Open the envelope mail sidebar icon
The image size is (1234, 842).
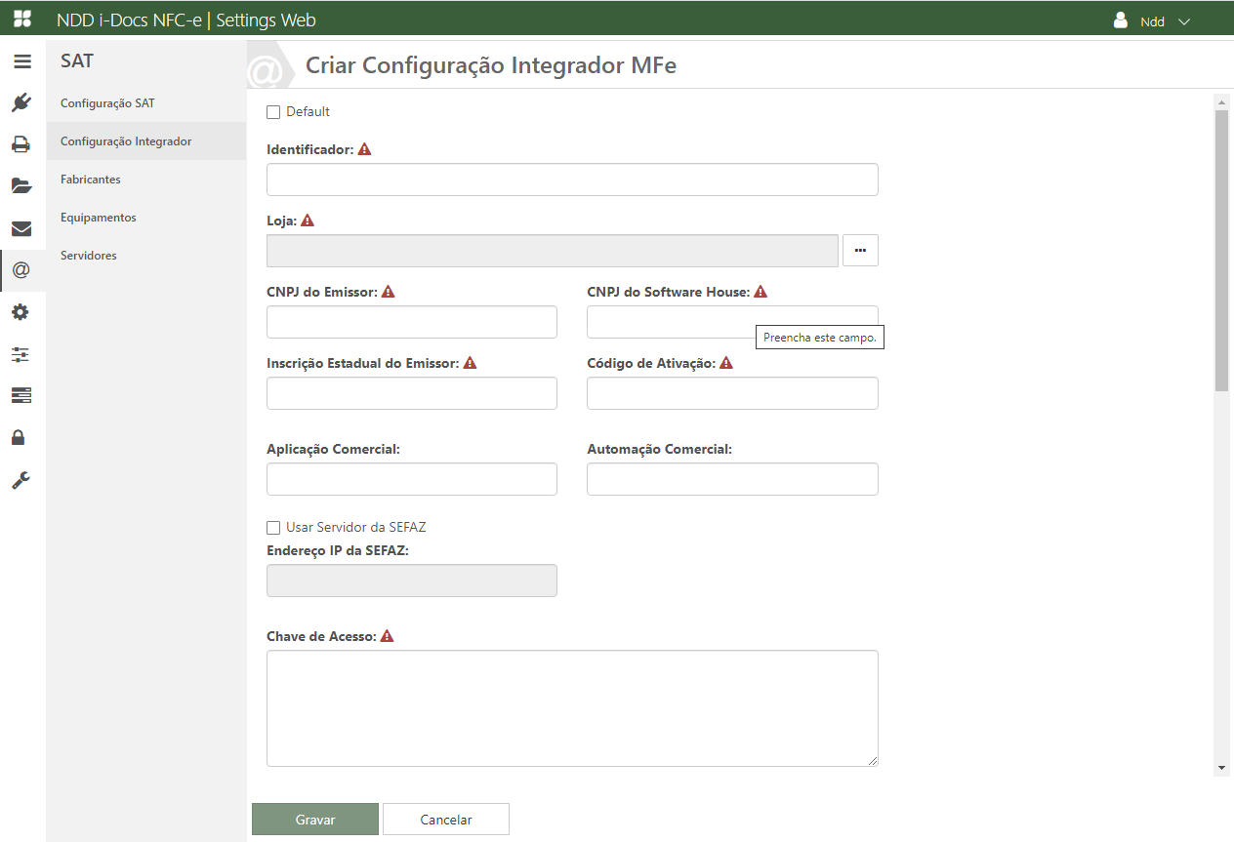(21, 229)
